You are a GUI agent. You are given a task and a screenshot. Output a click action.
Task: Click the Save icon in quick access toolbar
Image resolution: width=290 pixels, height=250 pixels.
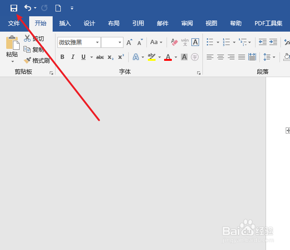14,8
